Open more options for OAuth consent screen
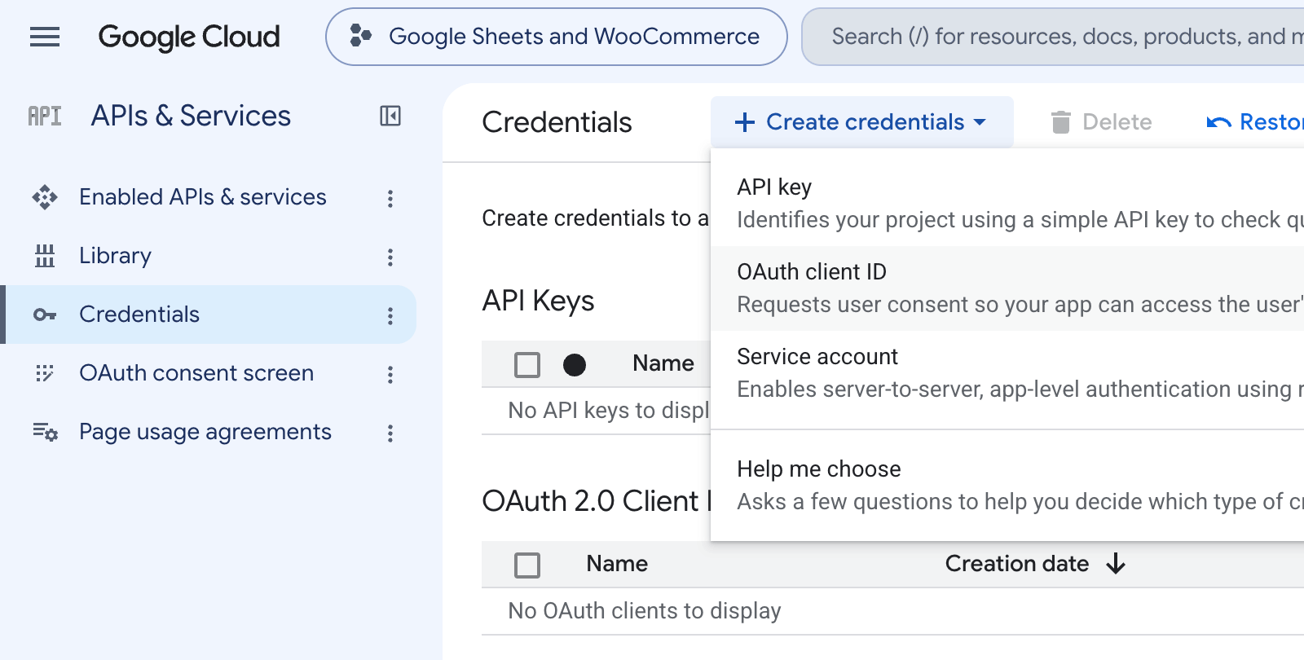 (x=390, y=374)
